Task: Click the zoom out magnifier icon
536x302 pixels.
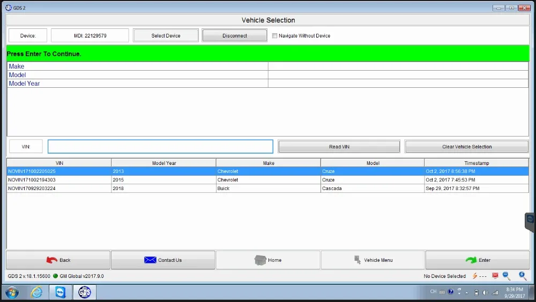Action: coord(507,276)
